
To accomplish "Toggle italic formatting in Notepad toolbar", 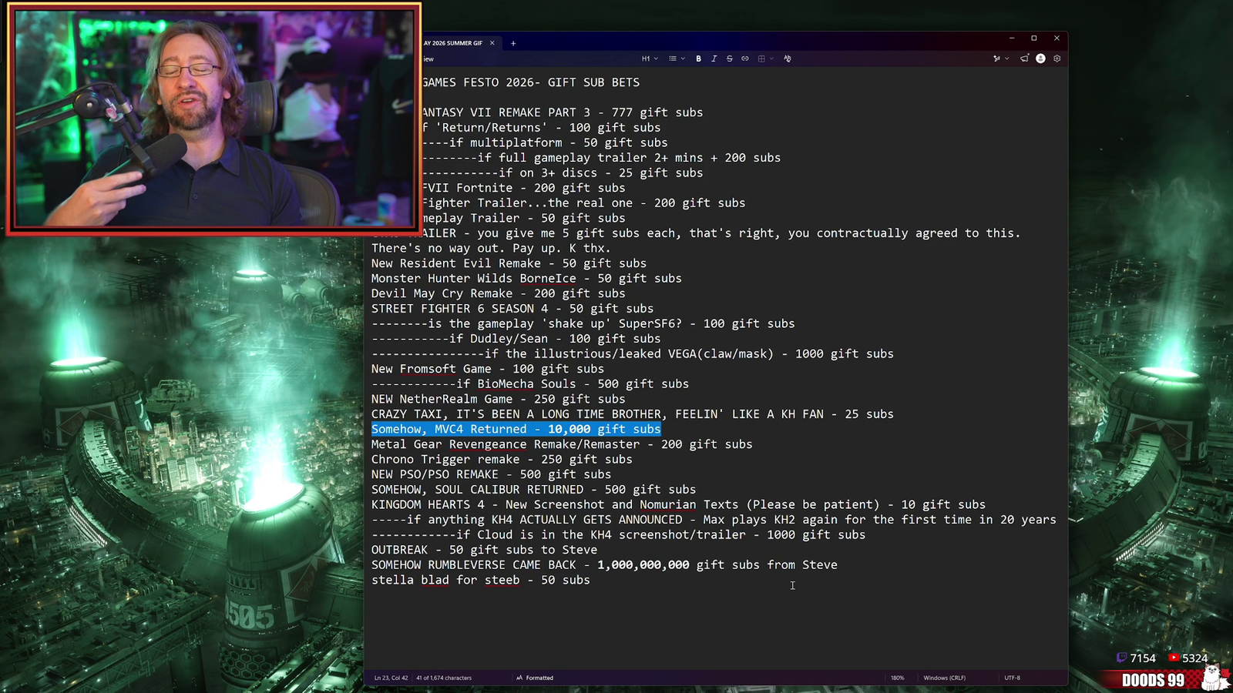I will (x=714, y=59).
